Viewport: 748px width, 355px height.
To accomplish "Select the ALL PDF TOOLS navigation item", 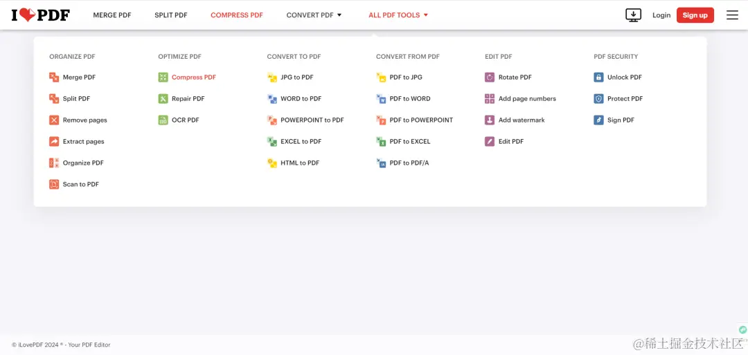I will point(398,15).
